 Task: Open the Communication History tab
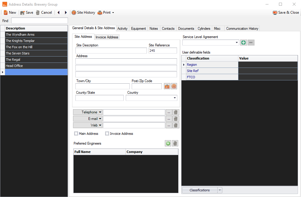click(242, 29)
